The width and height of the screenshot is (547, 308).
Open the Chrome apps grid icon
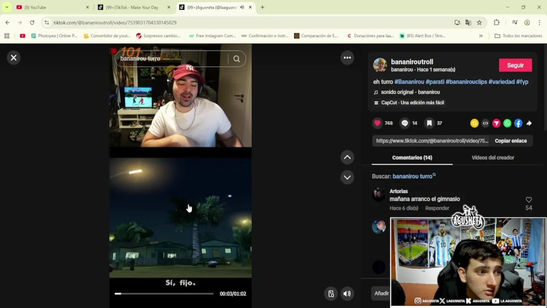click(7, 36)
